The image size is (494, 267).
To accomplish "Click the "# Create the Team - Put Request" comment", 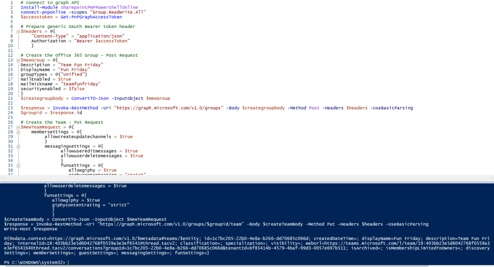I will (x=62, y=122).
